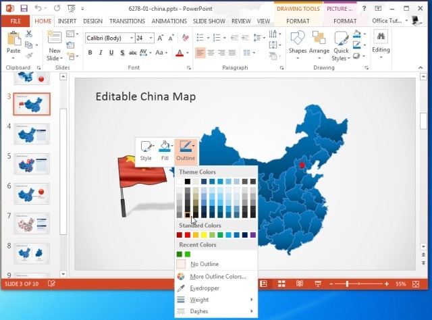Pick the red standard color swatch
This screenshot has height=320, width=432.
coord(188,235)
